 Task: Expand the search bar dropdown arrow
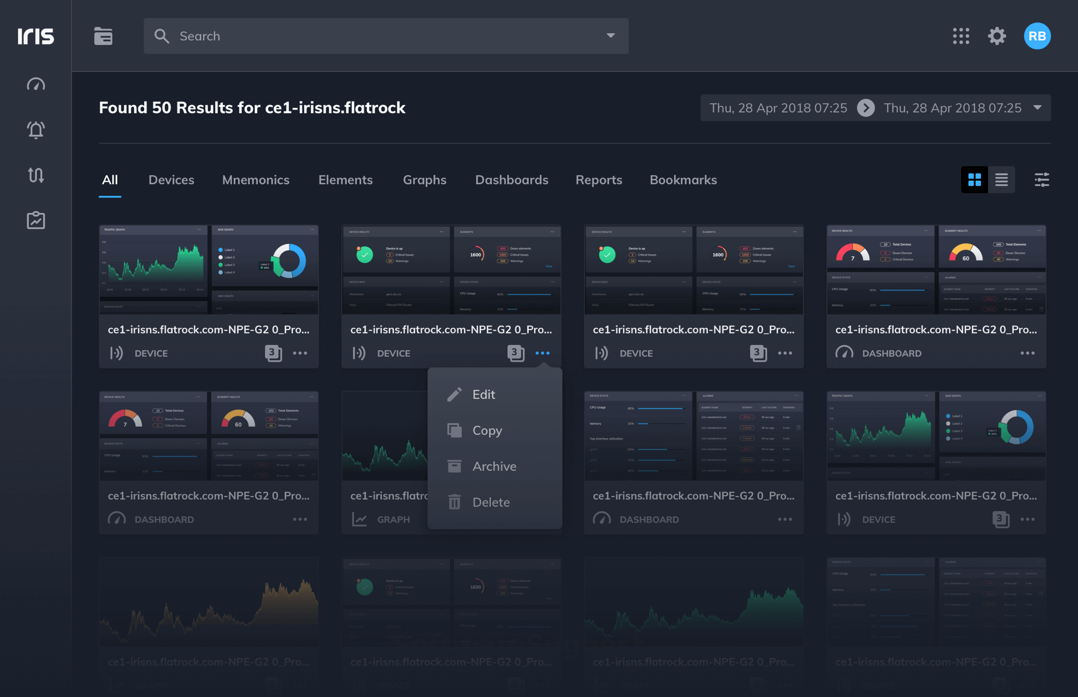point(610,35)
